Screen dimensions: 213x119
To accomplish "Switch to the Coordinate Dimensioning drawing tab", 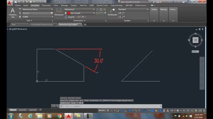I will (x=42, y=24).
